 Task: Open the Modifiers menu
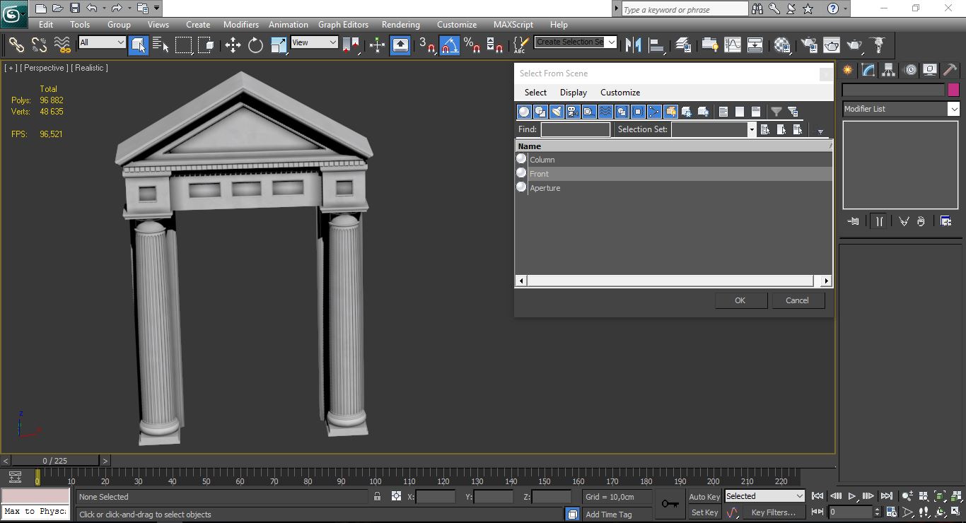click(240, 25)
